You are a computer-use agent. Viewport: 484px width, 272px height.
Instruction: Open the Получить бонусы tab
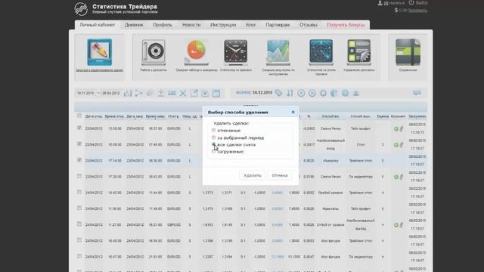pyautogui.click(x=346, y=25)
